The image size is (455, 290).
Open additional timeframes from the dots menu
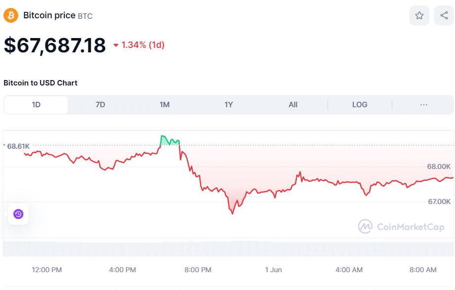423,104
